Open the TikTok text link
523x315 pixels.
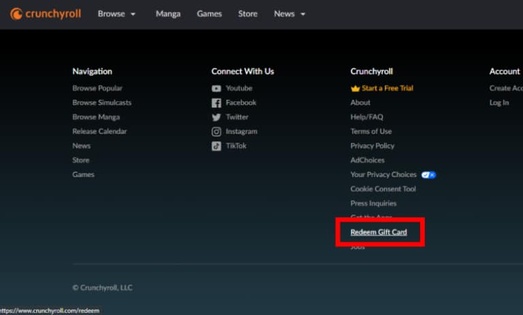point(236,146)
